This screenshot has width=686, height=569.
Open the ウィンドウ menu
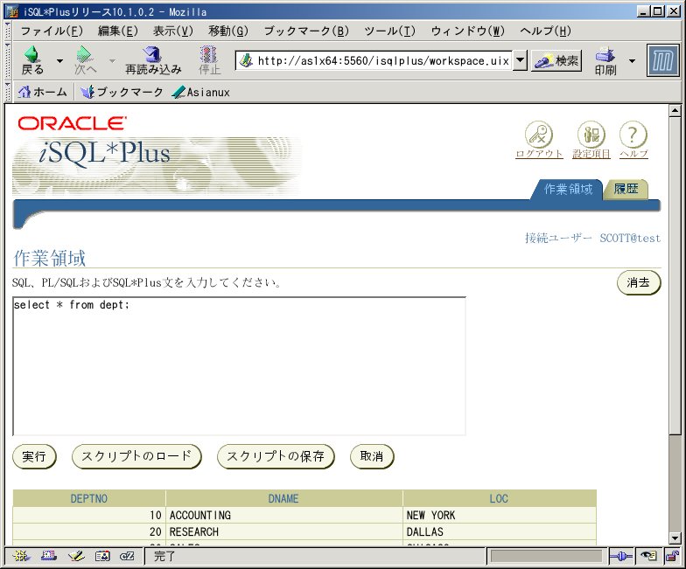pos(467,31)
